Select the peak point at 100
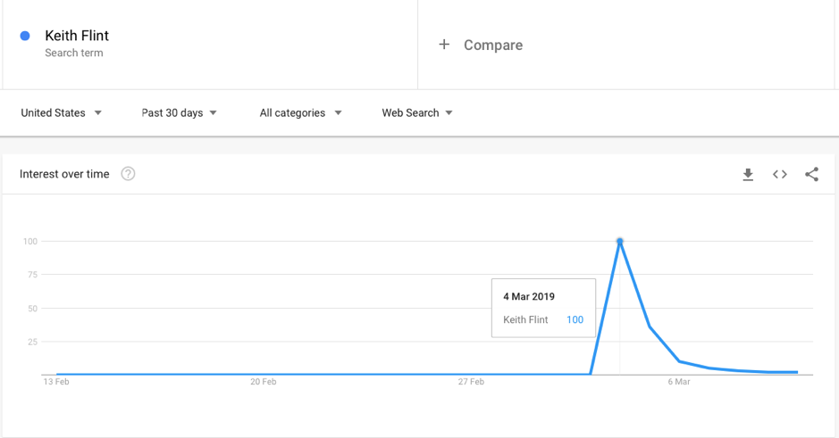The image size is (839, 438). pyautogui.click(x=619, y=242)
